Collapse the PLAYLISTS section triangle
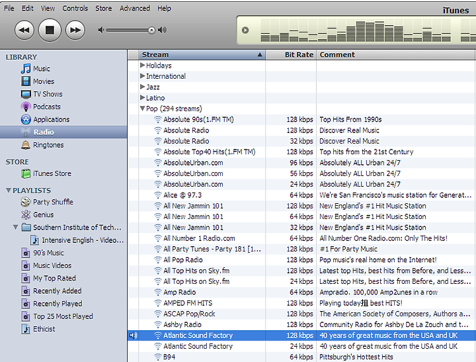 tap(9, 191)
